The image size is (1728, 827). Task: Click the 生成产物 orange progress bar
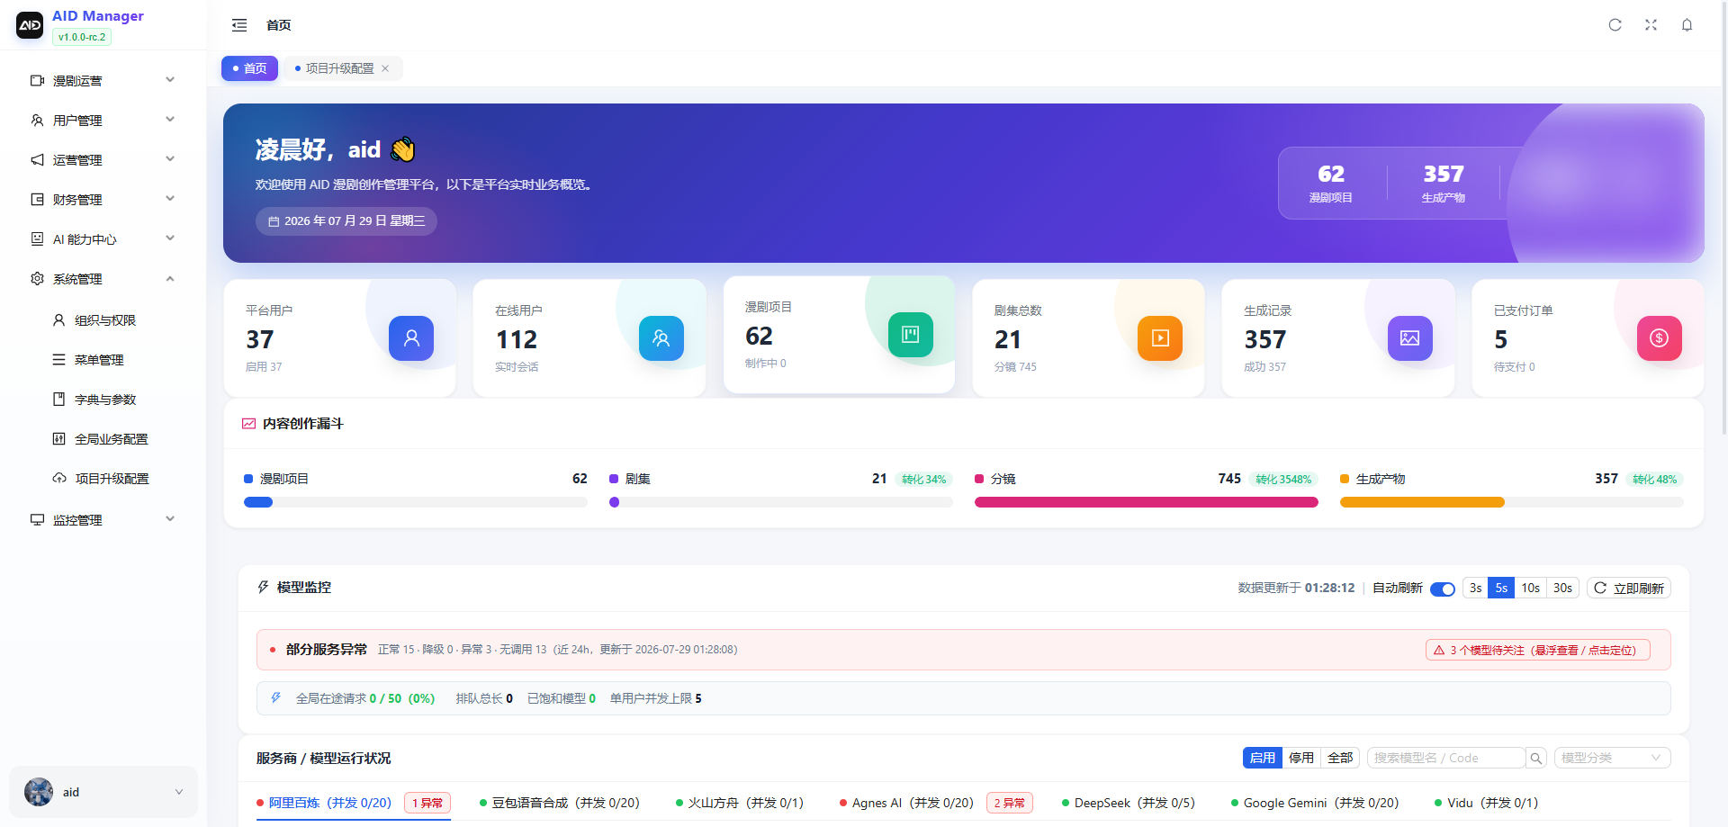pyautogui.click(x=1422, y=502)
